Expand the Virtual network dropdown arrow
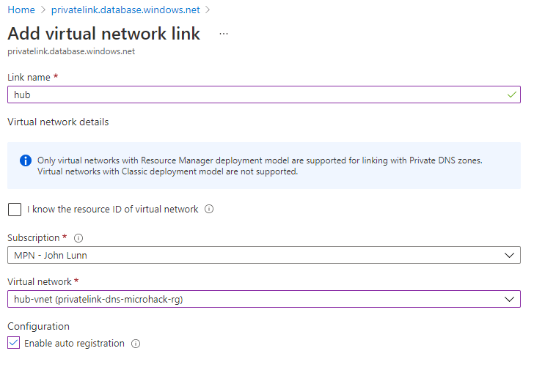This screenshot has height=381, width=556. (509, 299)
